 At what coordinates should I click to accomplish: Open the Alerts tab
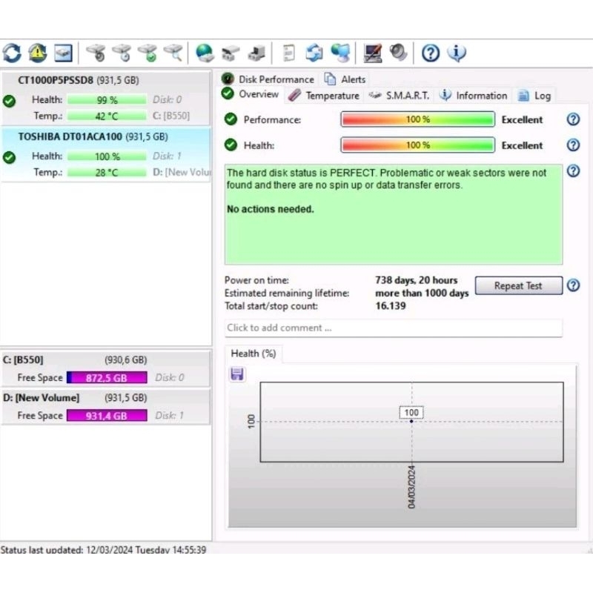[x=345, y=79]
